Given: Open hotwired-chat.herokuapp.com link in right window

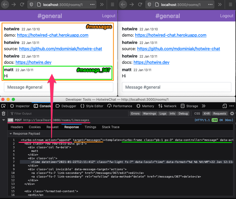Looking at the screenshot, I should [x=171, y=35].
